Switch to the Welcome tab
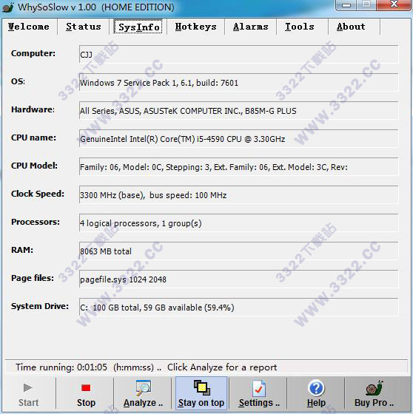Screen dimensions: 413x414 pyautogui.click(x=29, y=27)
